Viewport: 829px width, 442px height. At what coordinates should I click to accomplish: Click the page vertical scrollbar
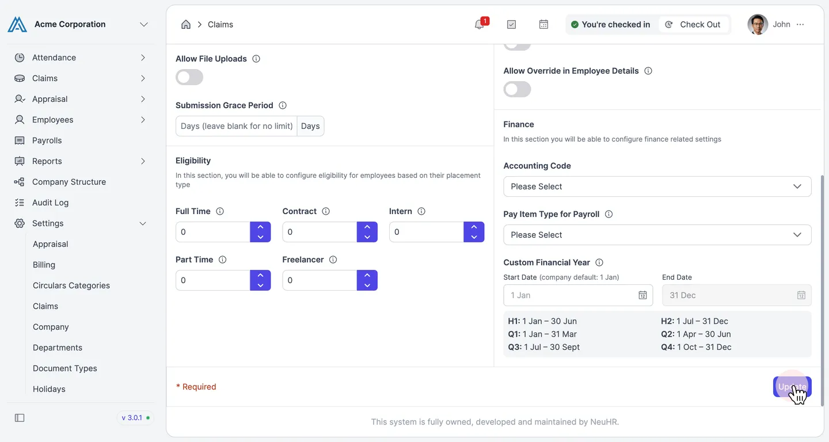pyautogui.click(x=822, y=291)
